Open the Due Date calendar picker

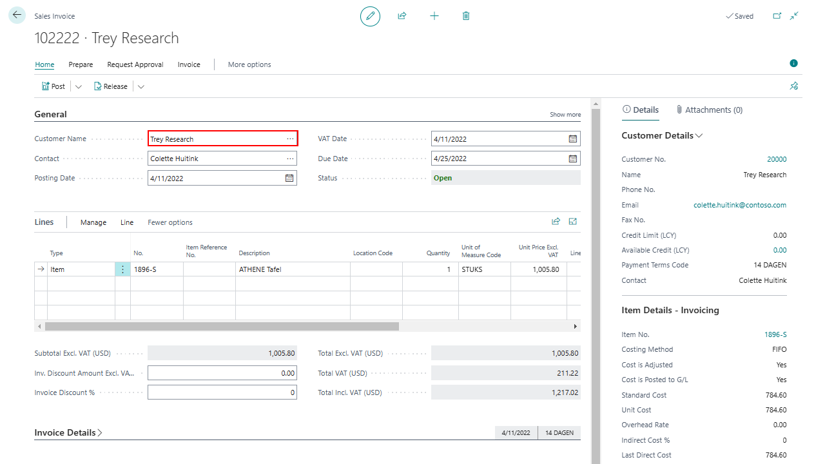573,159
